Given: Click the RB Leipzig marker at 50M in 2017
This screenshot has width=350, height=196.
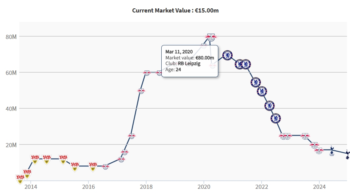Looking at the screenshot, I should point(141,91).
